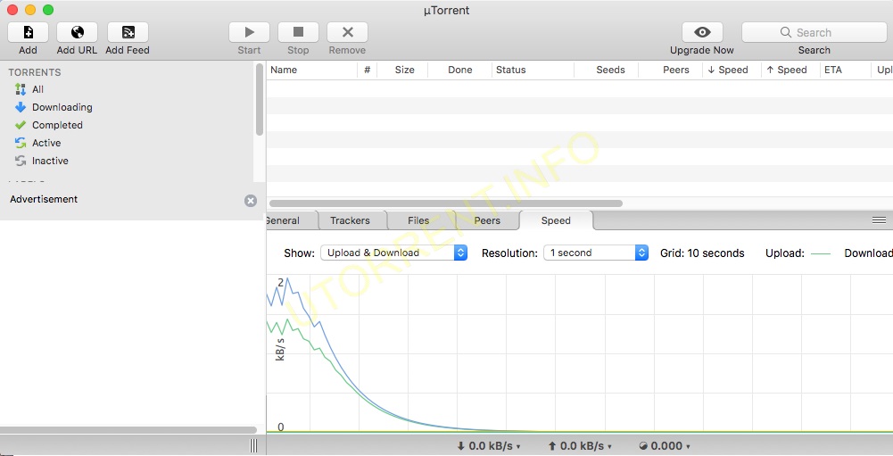Click the Start button label
This screenshot has width=893, height=456.
249,50
